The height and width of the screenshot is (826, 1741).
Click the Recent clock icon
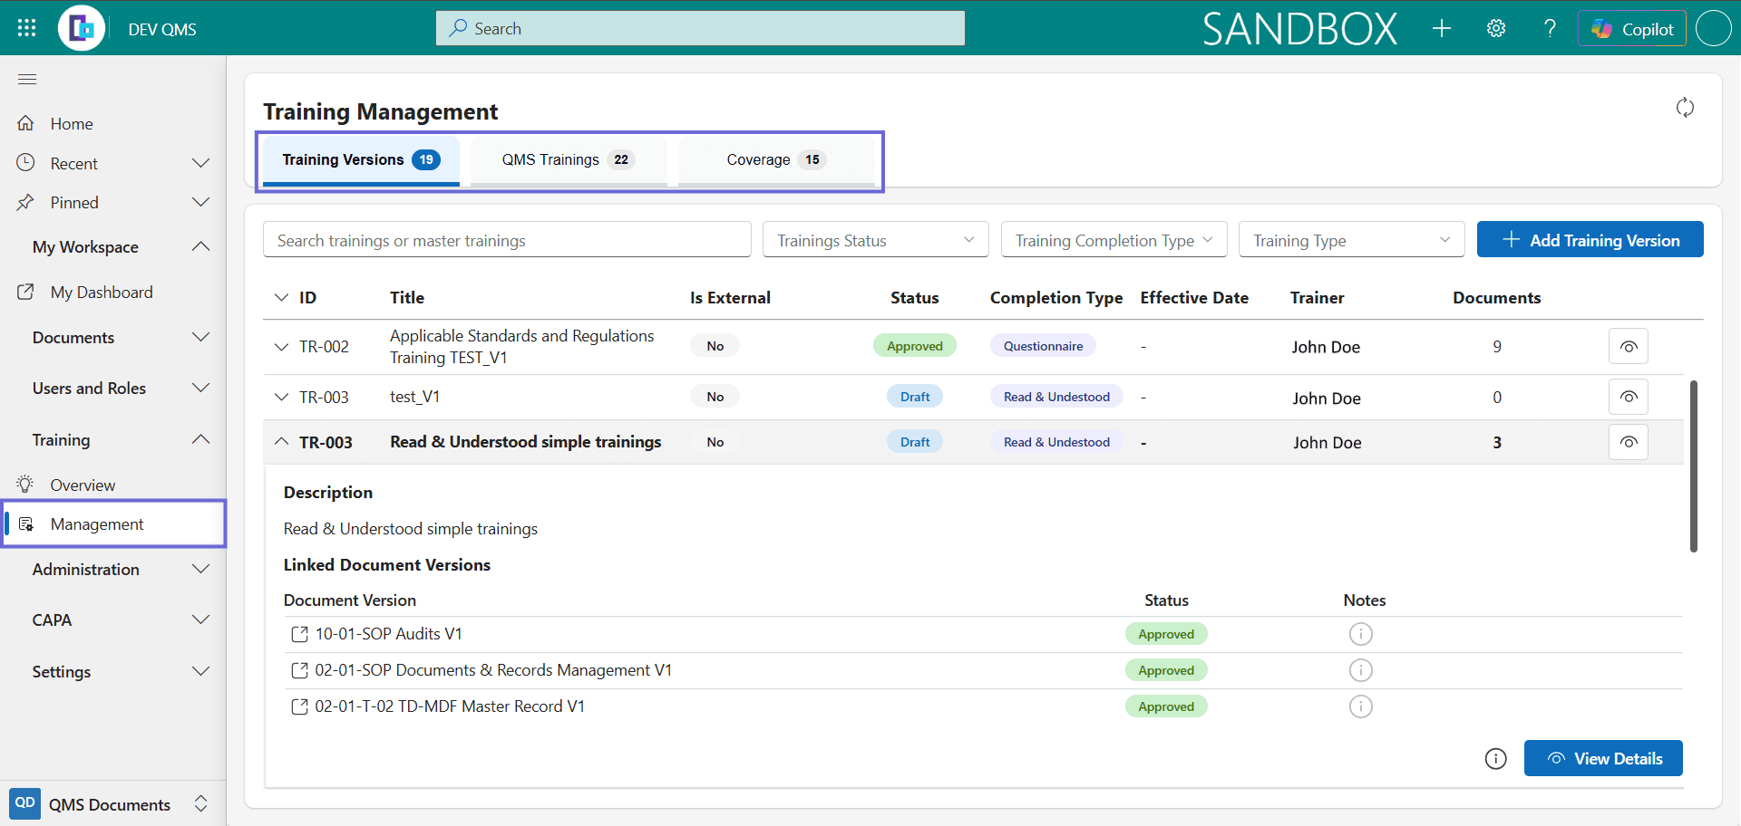(x=25, y=163)
